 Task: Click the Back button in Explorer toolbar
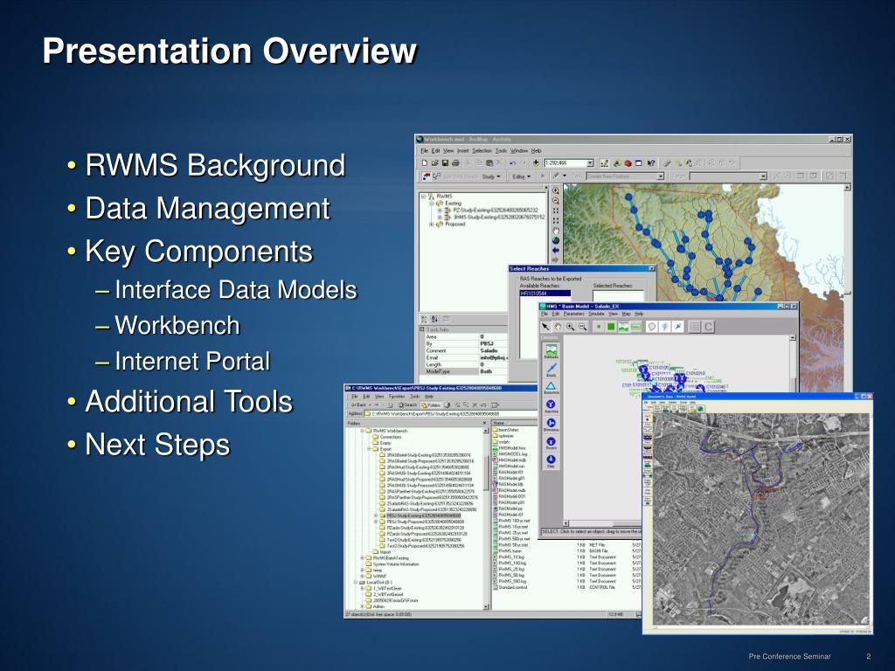358,405
